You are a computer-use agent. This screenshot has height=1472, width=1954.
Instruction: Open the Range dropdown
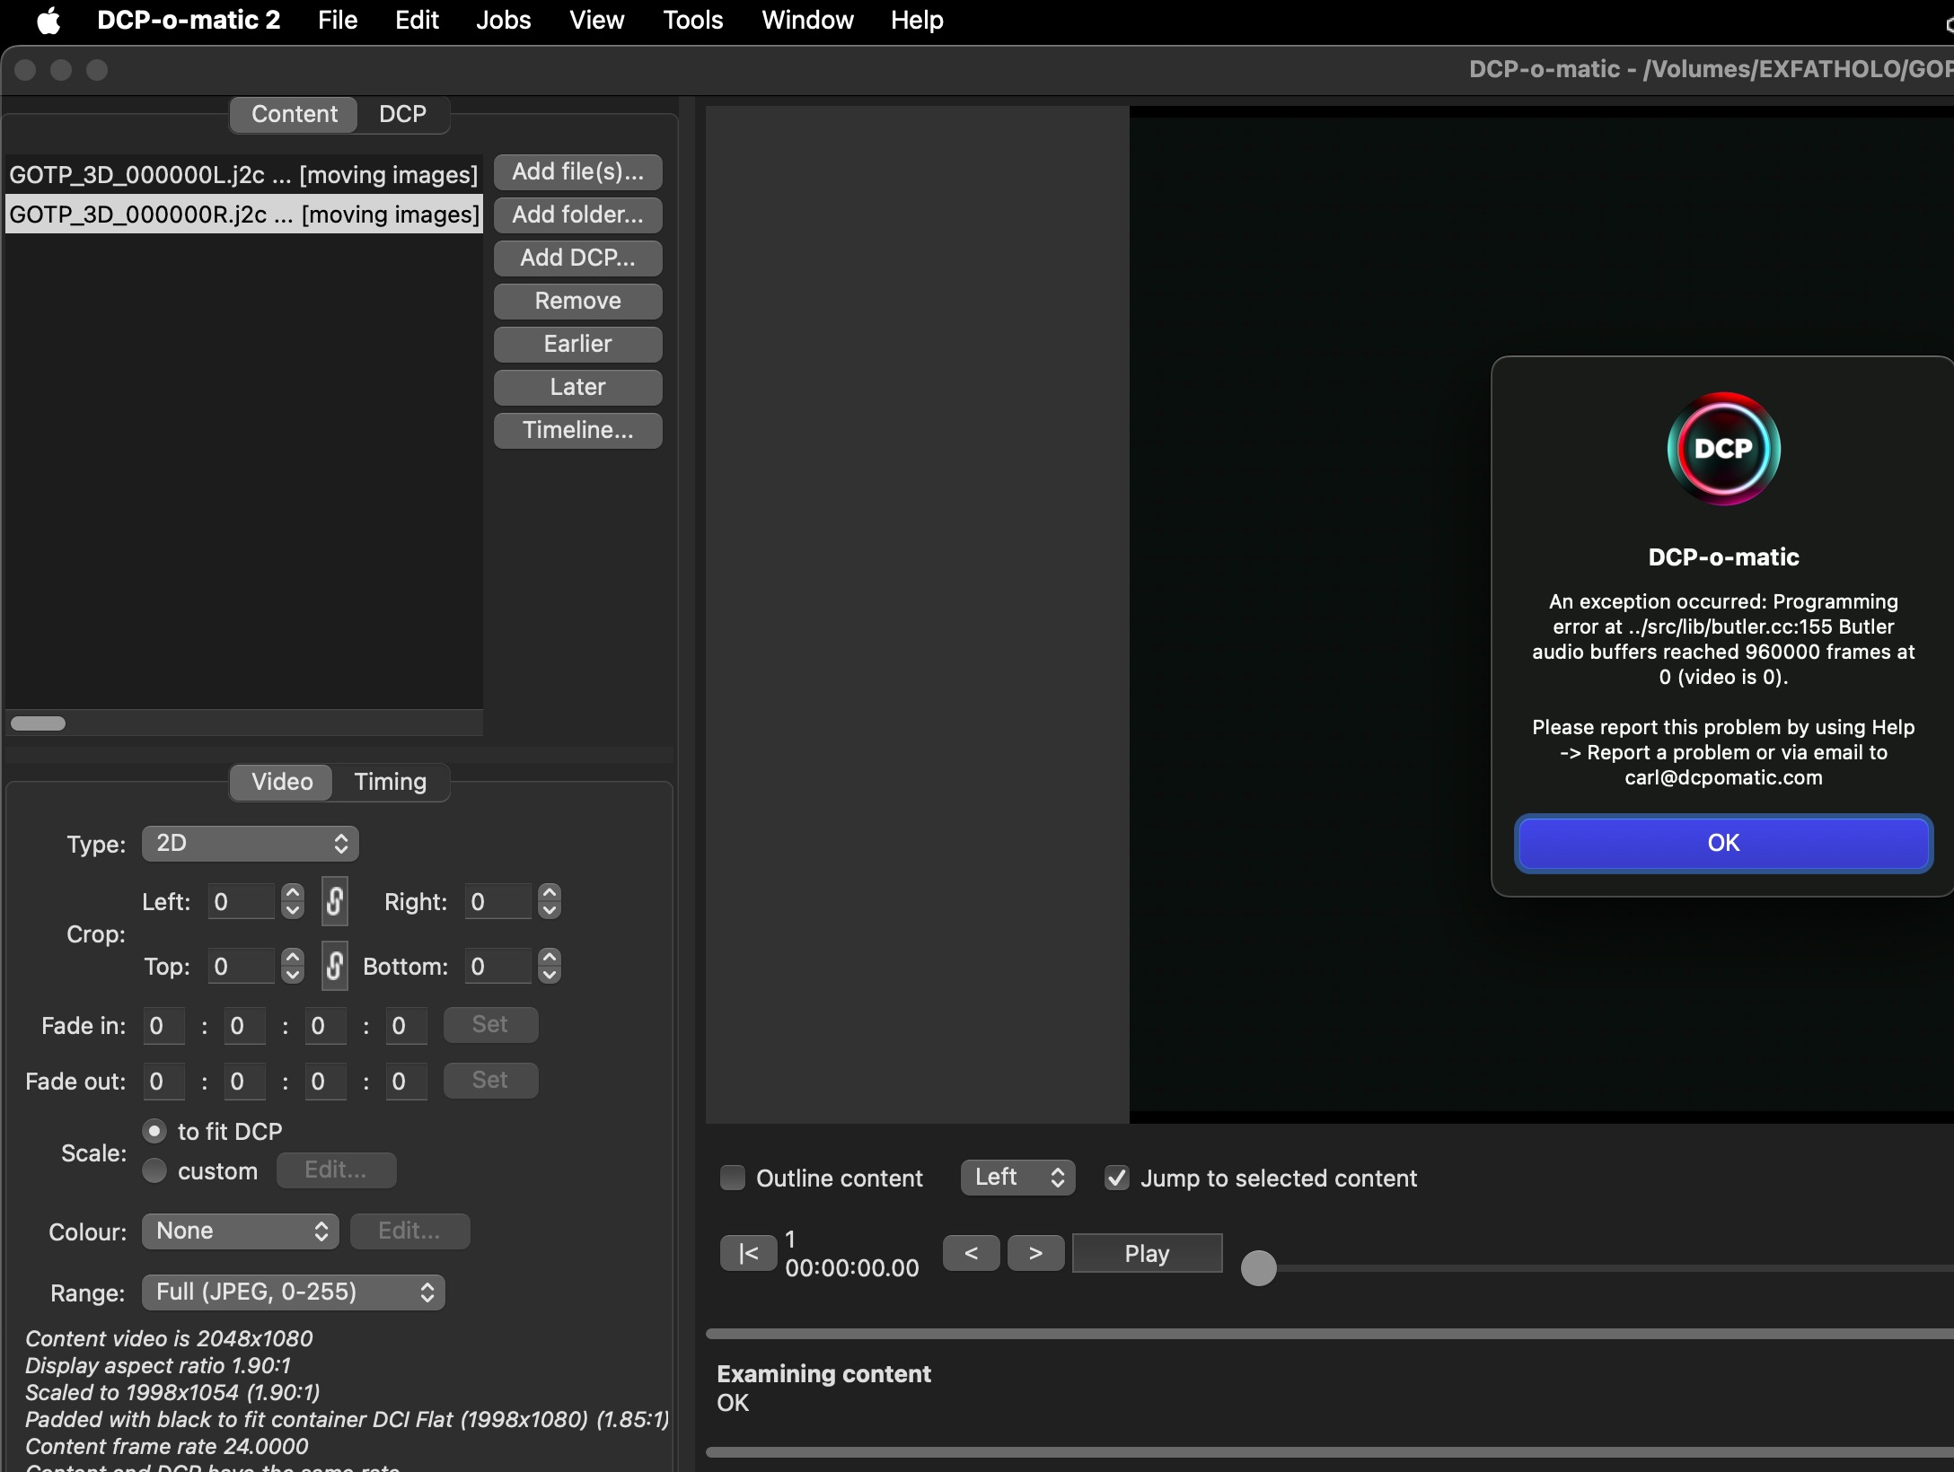point(293,1292)
